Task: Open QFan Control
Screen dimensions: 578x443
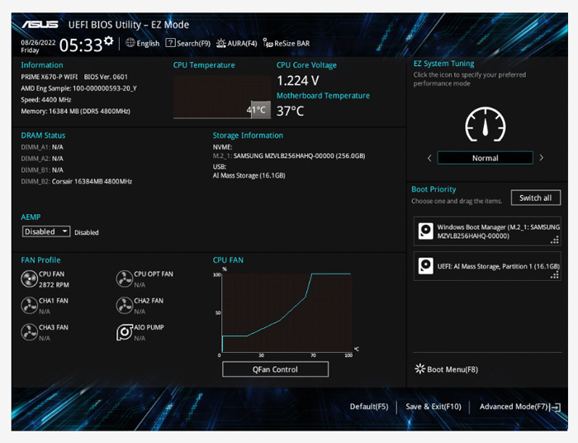Action: click(275, 369)
